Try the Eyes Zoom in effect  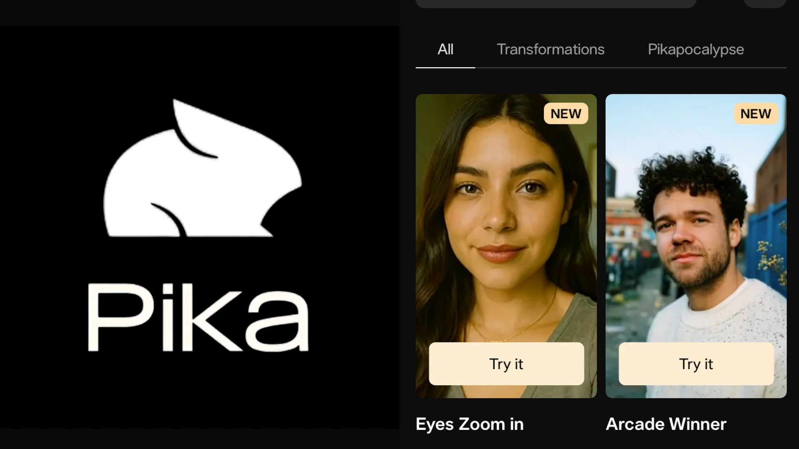click(x=506, y=364)
